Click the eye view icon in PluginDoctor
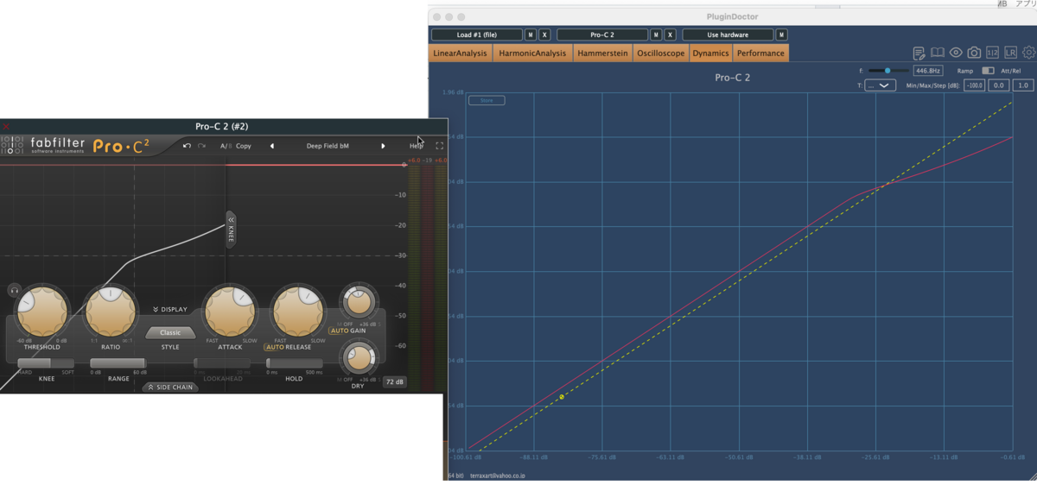This screenshot has height=504, width=1037. (956, 54)
